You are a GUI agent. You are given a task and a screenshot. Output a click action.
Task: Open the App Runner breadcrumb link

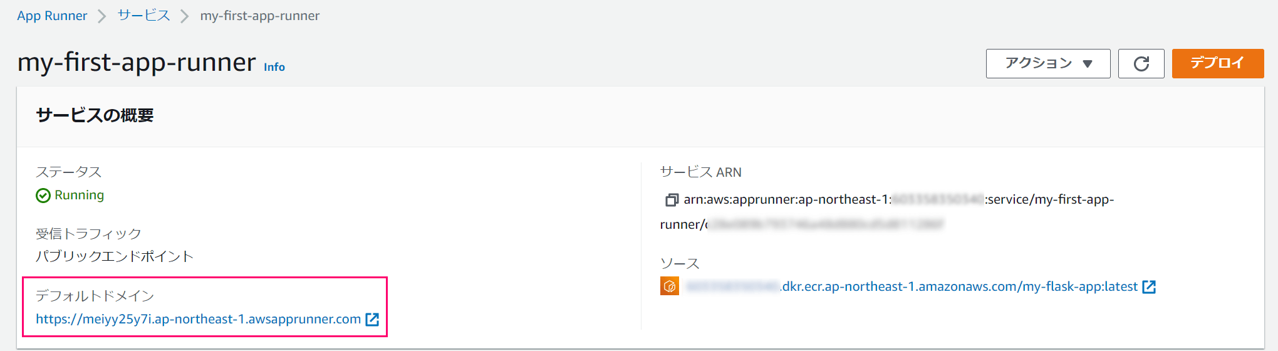coord(52,16)
